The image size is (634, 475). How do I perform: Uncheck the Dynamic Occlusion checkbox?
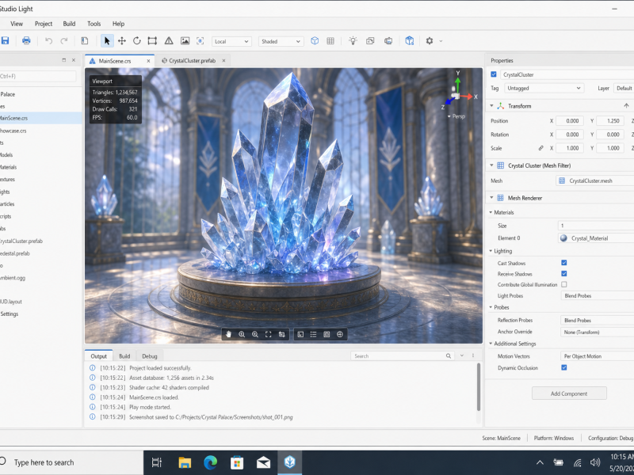tap(564, 367)
